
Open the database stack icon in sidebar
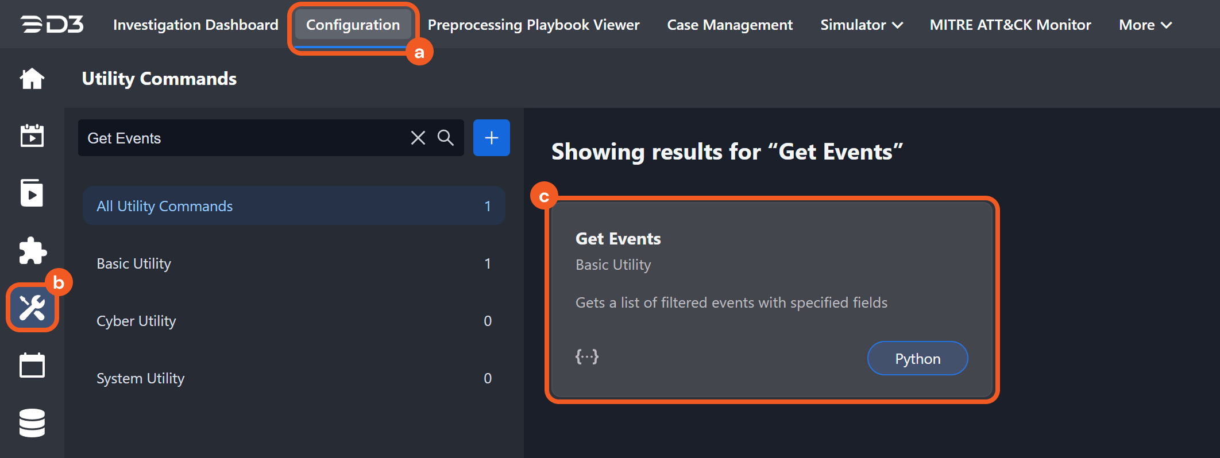[32, 423]
